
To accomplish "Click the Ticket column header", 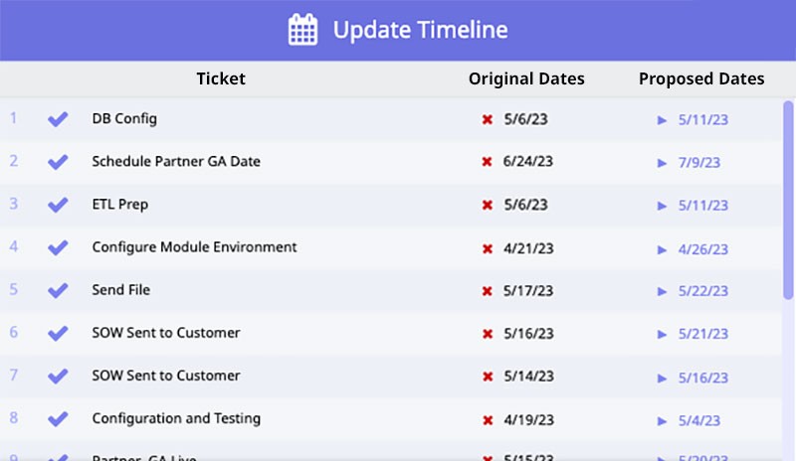I will (221, 78).
